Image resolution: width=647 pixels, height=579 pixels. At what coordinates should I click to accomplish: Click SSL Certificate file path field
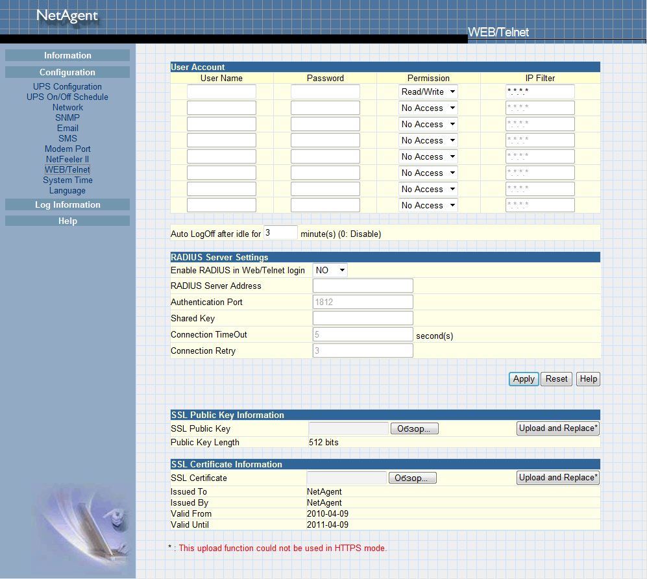[x=347, y=478]
